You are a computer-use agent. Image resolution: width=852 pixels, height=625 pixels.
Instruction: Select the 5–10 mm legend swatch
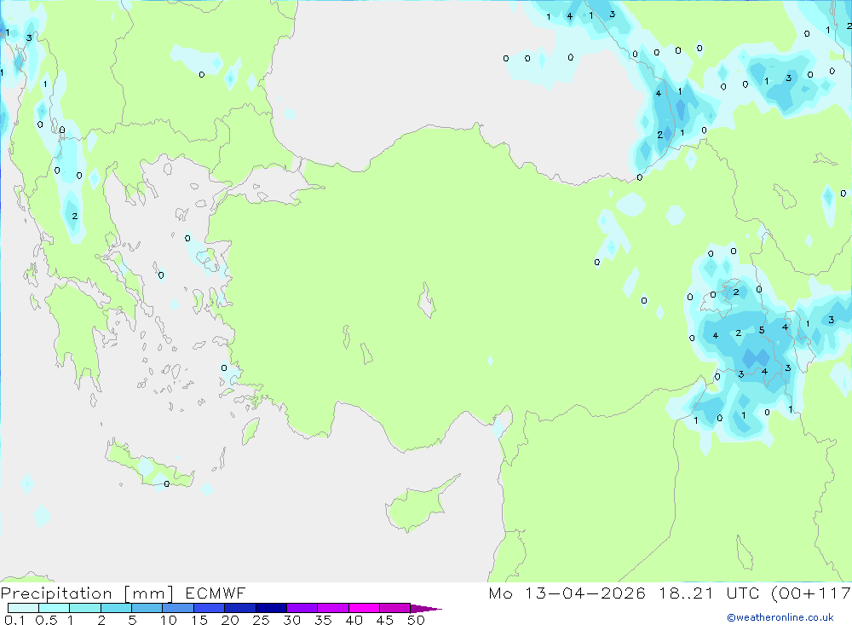pos(147,608)
